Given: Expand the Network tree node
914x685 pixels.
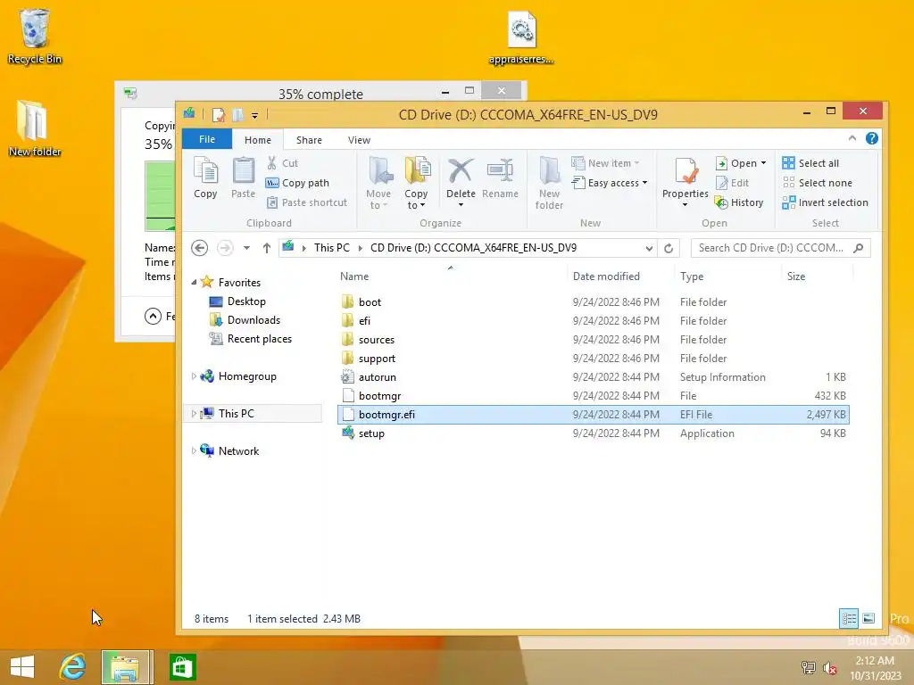Looking at the screenshot, I should [194, 450].
